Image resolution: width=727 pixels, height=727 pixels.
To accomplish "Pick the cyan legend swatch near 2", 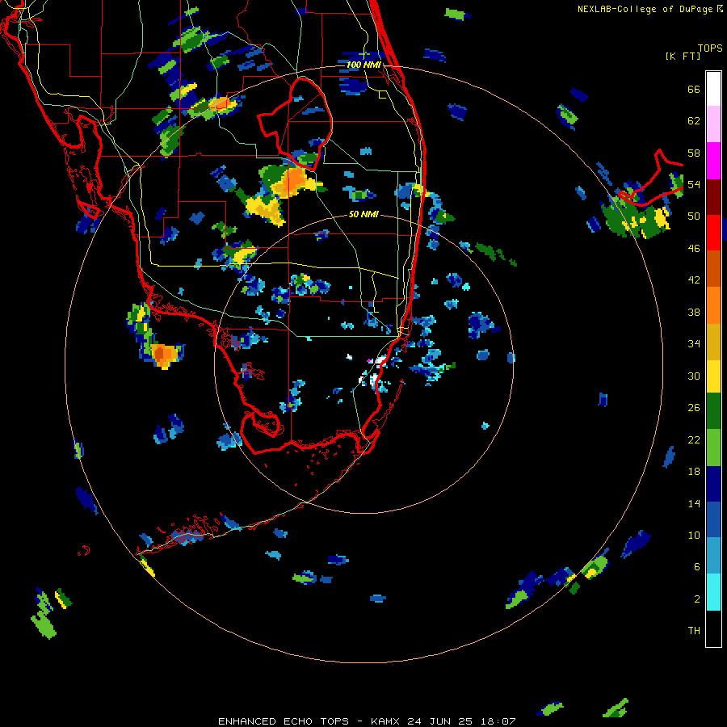I will click(713, 592).
